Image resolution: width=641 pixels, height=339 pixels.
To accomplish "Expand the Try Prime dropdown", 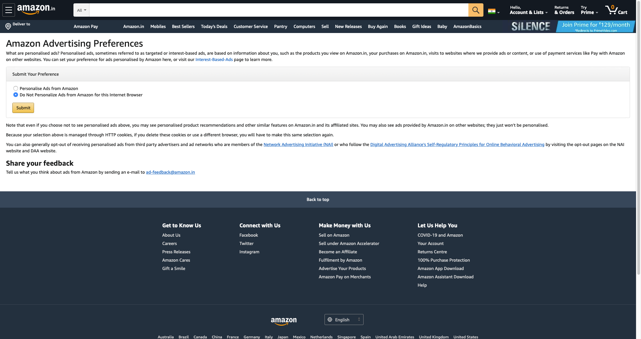I will [x=589, y=10].
